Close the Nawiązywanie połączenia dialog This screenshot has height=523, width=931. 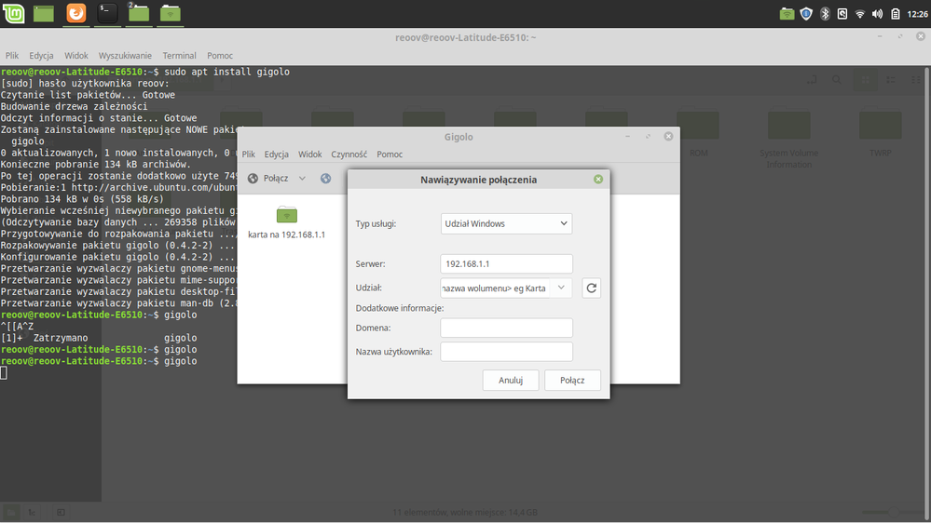tap(598, 180)
